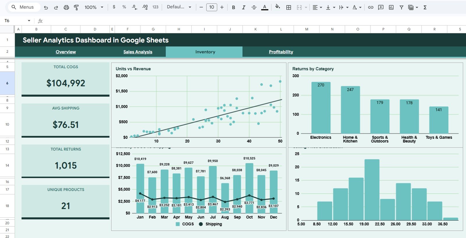Open vertical align dropdown
The height and width of the screenshot is (238, 466).
[330, 7]
